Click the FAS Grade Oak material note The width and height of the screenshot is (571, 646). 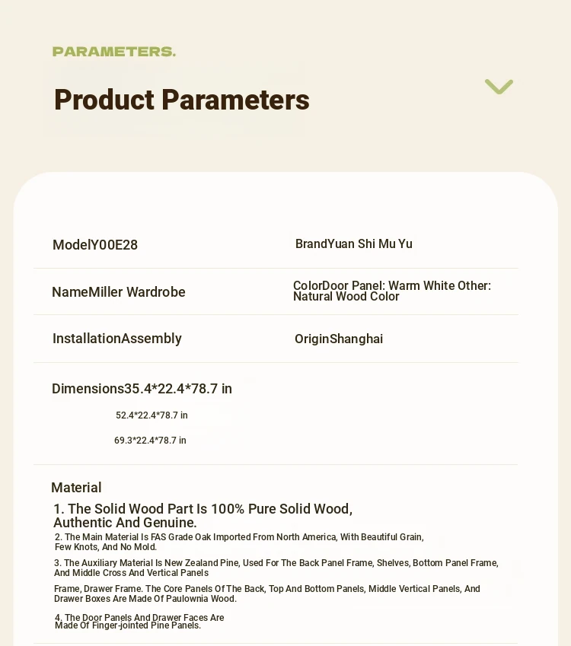pyautogui.click(x=239, y=543)
